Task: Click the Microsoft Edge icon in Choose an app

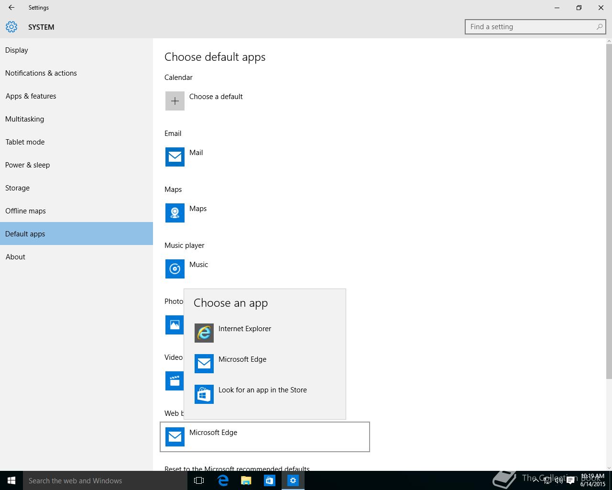Action: [204, 364]
